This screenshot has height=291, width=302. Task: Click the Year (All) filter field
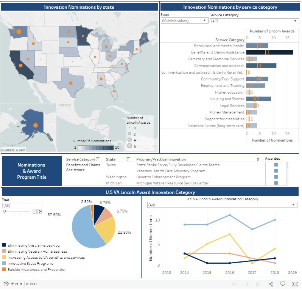coord(22,206)
